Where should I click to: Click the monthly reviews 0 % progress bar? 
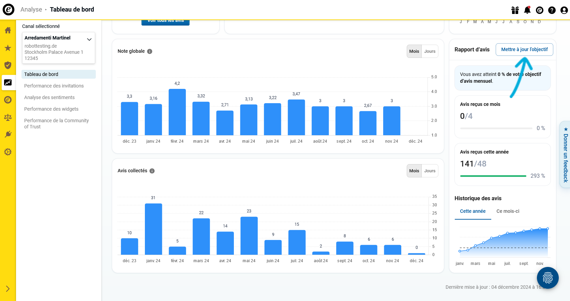496,128
